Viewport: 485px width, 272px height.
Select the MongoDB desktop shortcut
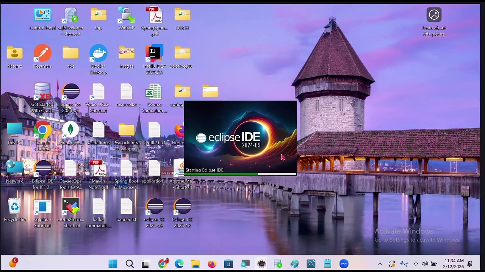tap(70, 134)
